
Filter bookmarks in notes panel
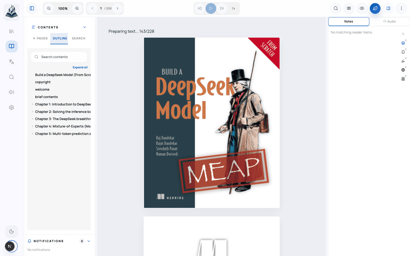(403, 52)
